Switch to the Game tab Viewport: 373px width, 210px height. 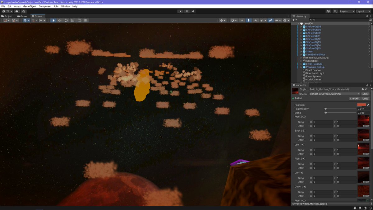coord(22,16)
